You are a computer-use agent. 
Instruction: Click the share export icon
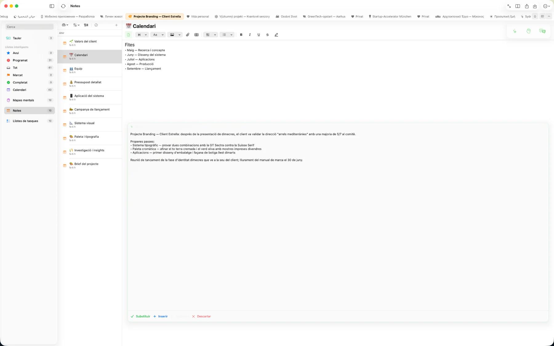pyautogui.click(x=527, y=6)
